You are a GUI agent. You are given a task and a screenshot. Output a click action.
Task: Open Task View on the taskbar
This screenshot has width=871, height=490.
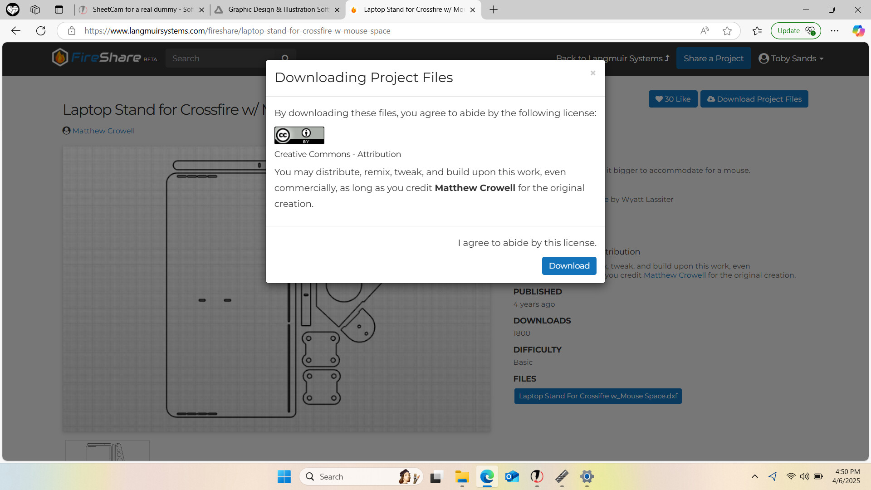(436, 477)
